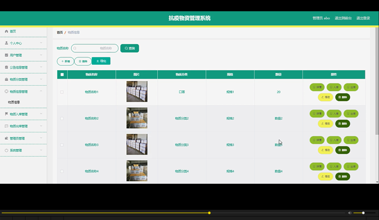
Task: Click the chat icon for 物质出库管理
Action: point(6,126)
